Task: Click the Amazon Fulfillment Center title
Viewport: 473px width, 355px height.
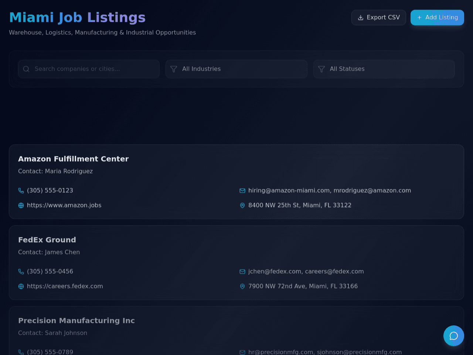Action: (x=74, y=159)
